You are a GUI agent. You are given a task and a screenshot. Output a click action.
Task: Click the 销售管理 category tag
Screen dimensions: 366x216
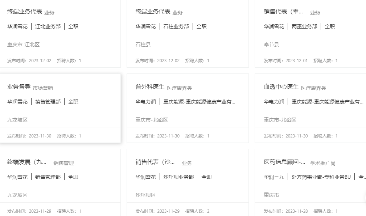[63, 164]
